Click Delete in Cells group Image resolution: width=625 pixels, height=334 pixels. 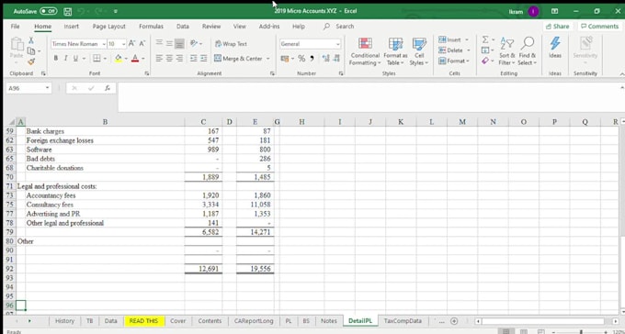tap(454, 50)
